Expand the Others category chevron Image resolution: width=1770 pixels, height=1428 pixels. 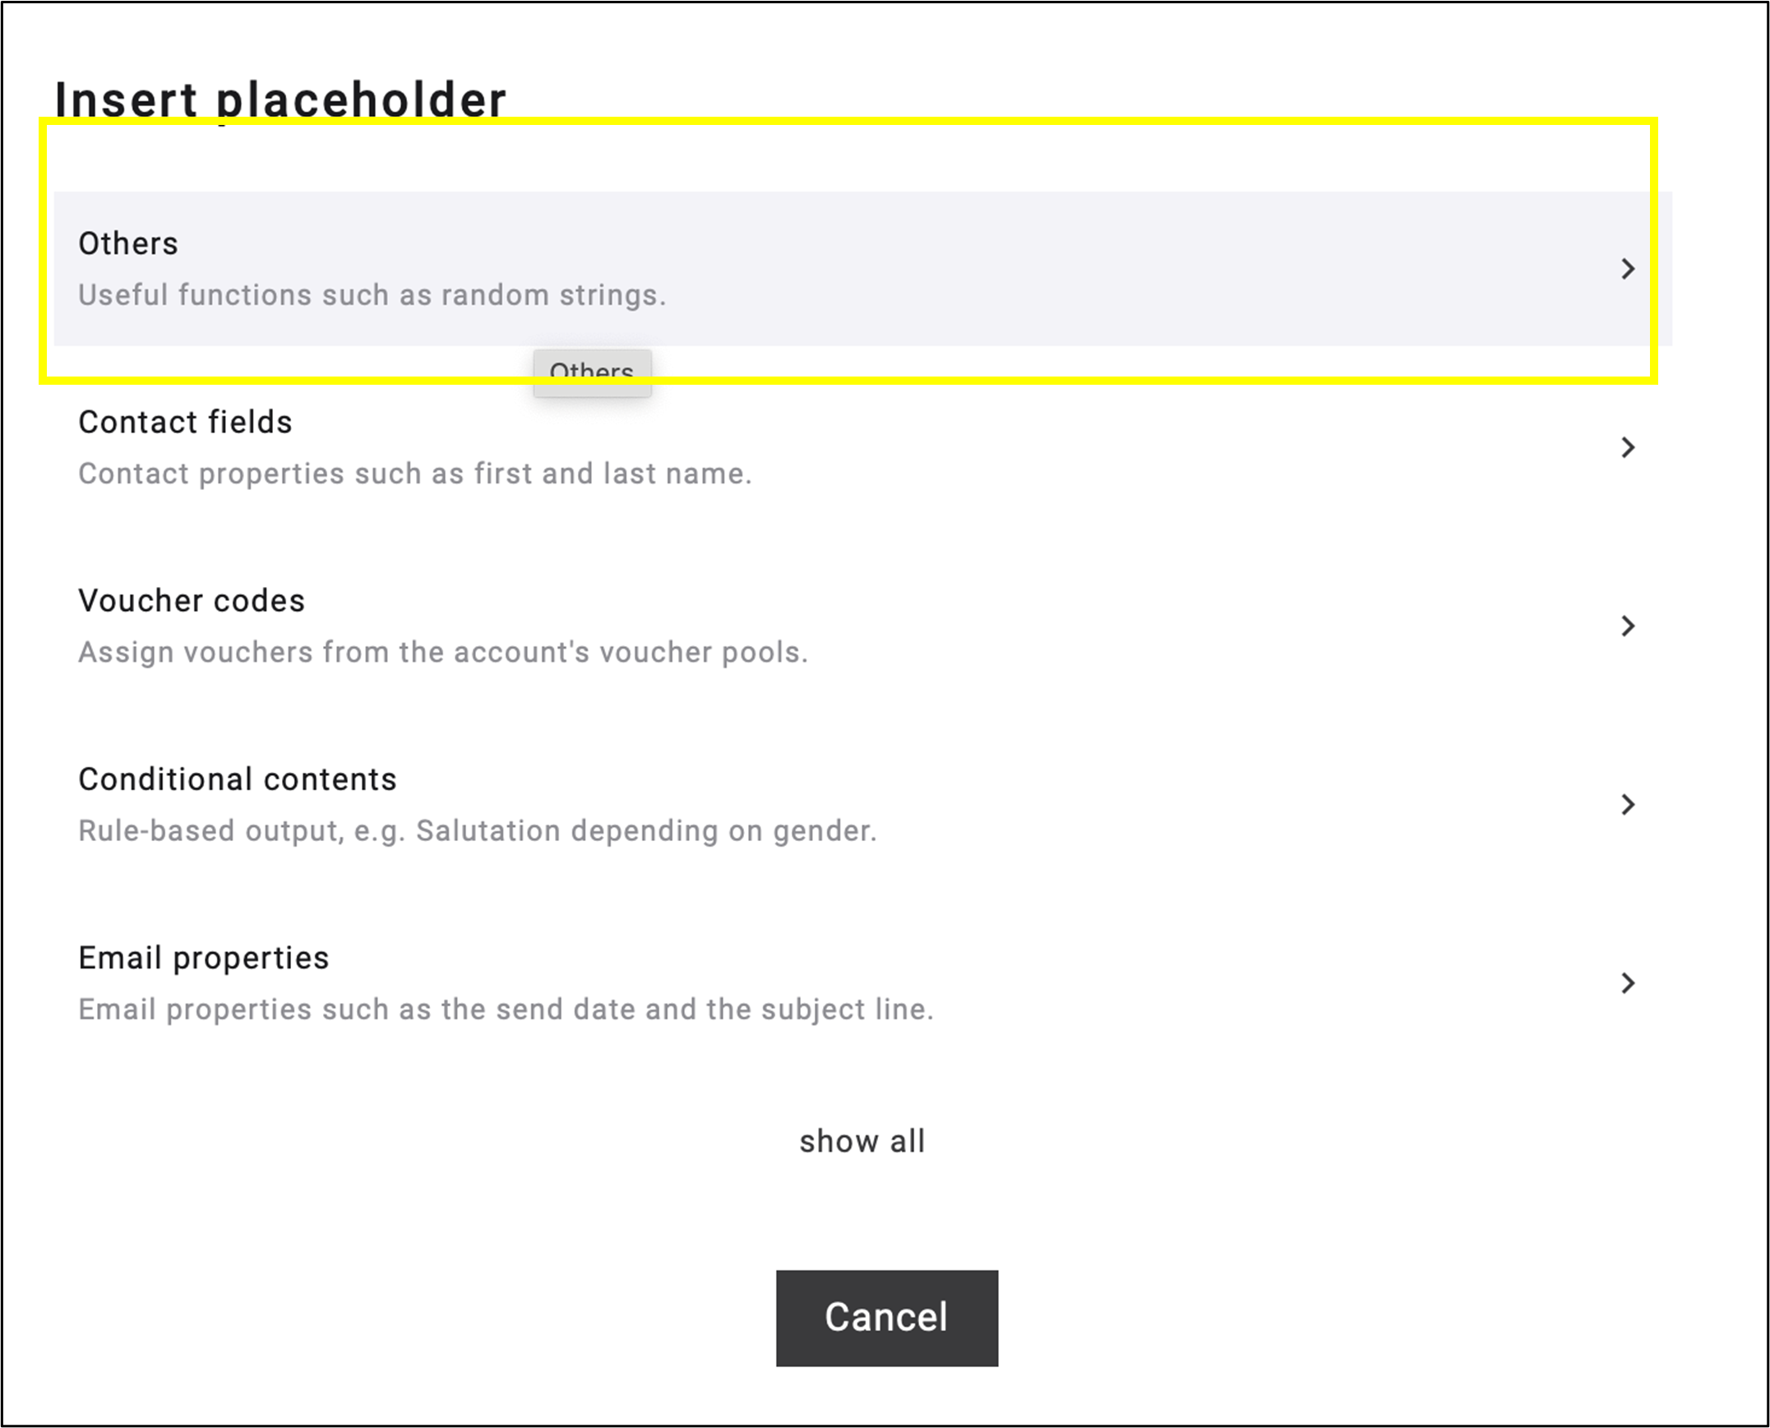(1628, 269)
